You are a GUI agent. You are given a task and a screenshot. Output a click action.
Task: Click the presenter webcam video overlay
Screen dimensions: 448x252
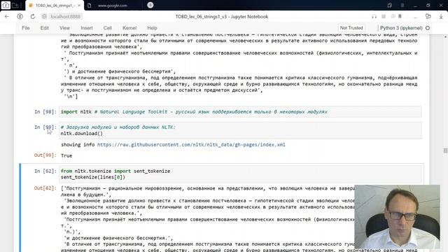[x=397, y=216]
